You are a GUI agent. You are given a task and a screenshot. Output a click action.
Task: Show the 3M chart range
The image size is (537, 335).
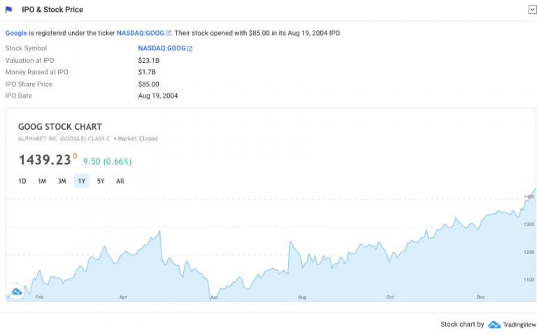pos(62,181)
